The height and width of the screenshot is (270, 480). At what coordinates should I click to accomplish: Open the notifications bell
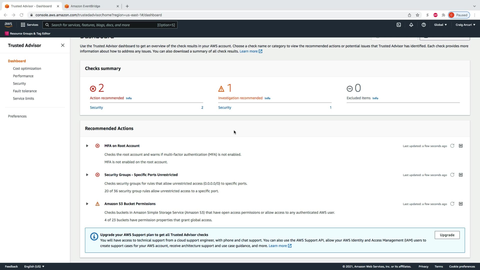point(411,25)
